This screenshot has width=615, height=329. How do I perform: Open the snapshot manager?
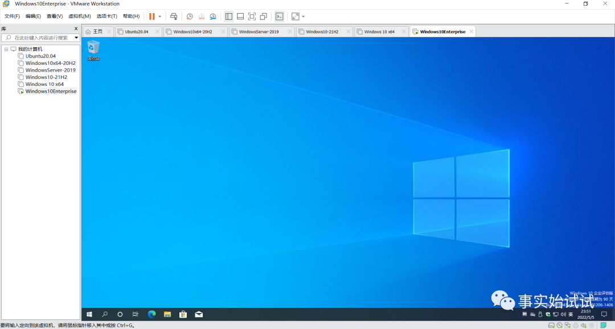(213, 16)
